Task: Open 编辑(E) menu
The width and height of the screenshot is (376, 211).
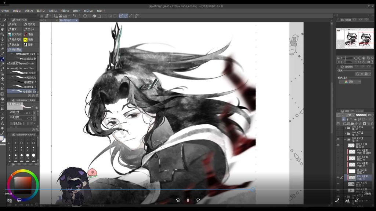Action: click(x=17, y=11)
